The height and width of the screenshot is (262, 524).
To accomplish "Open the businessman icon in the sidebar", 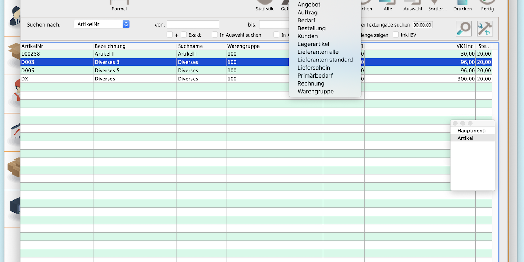I will 15,16.
